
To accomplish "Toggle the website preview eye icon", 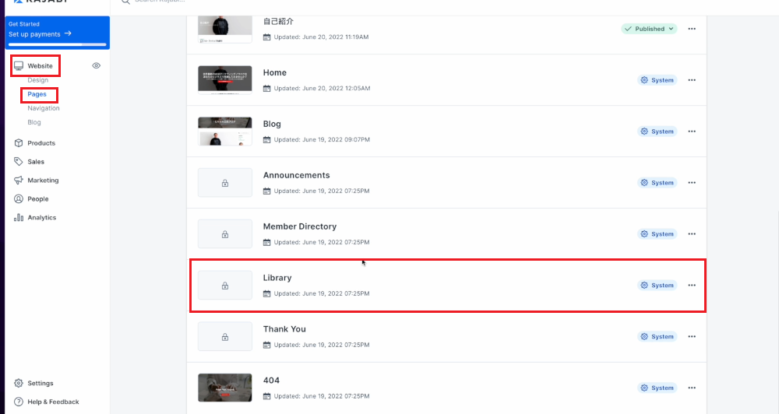I will click(x=97, y=65).
